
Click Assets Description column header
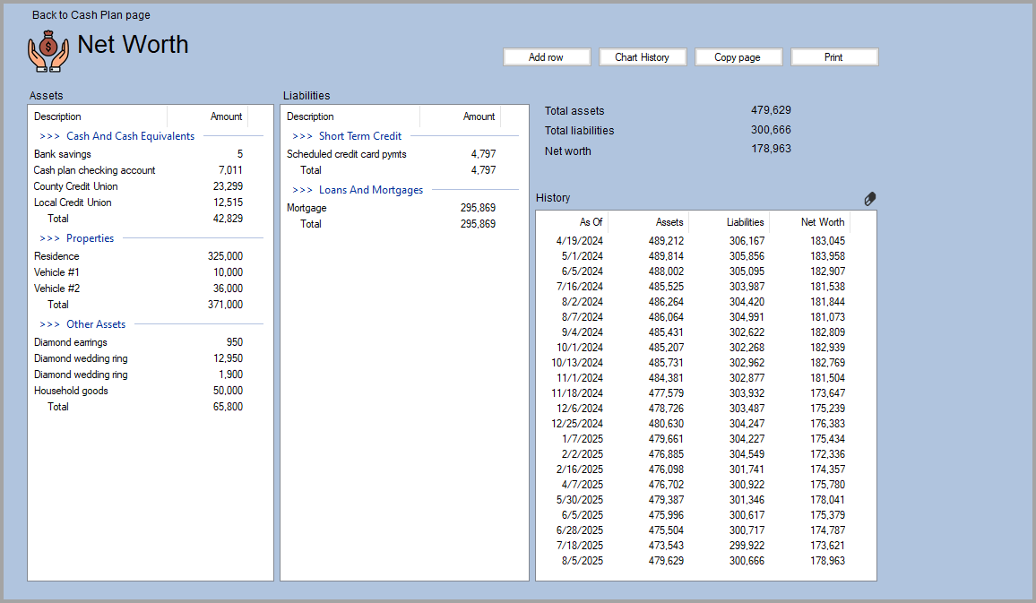point(98,116)
